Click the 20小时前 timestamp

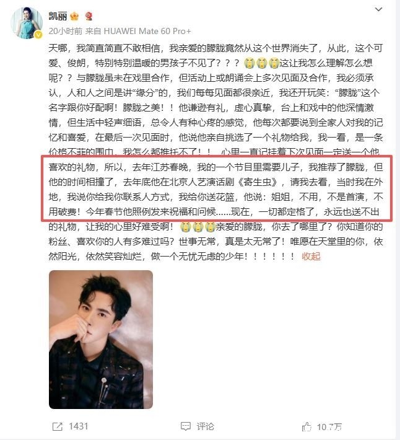tap(65, 31)
